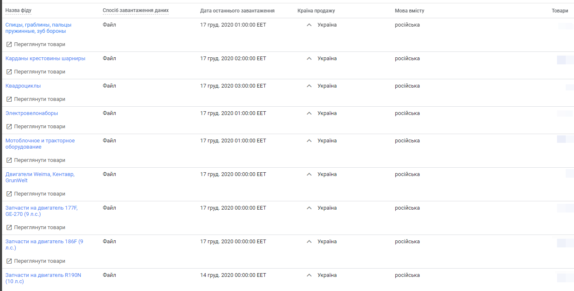Click open-in-new icon under Мотоблочное и тракторное оборудование

[9, 160]
